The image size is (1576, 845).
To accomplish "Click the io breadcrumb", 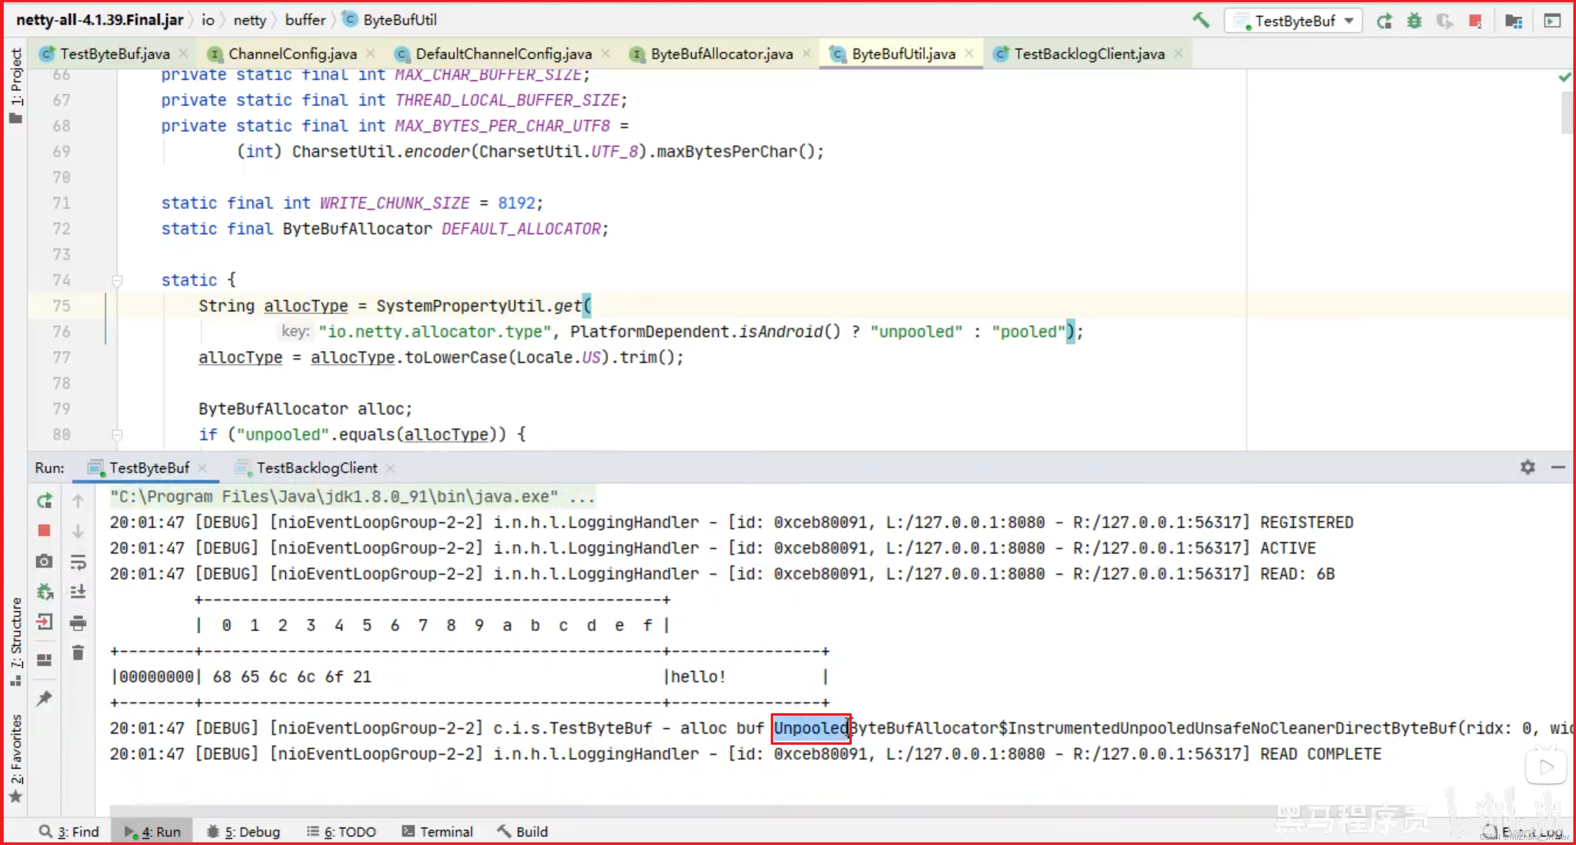I will click(x=208, y=20).
